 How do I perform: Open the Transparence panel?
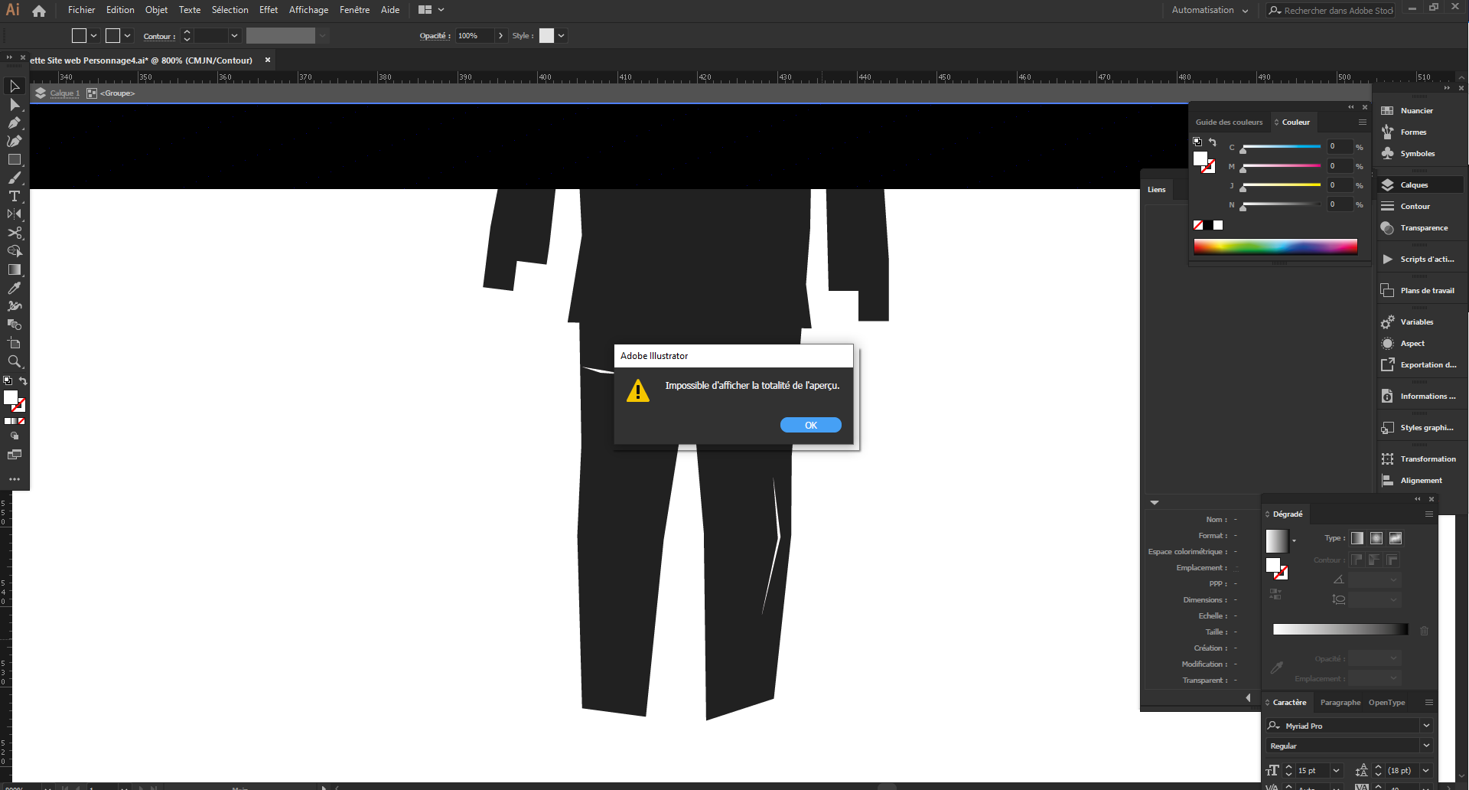pos(1423,228)
